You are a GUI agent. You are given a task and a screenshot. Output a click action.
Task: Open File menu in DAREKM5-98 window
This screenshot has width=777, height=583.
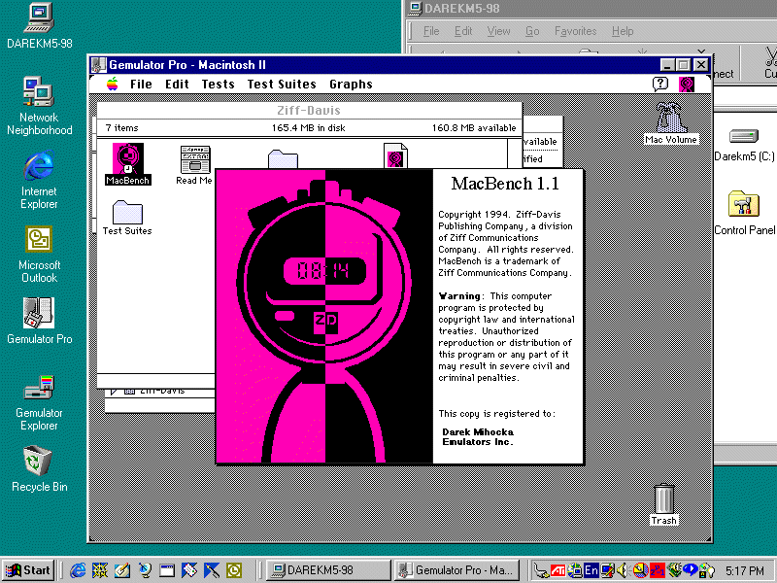click(431, 31)
